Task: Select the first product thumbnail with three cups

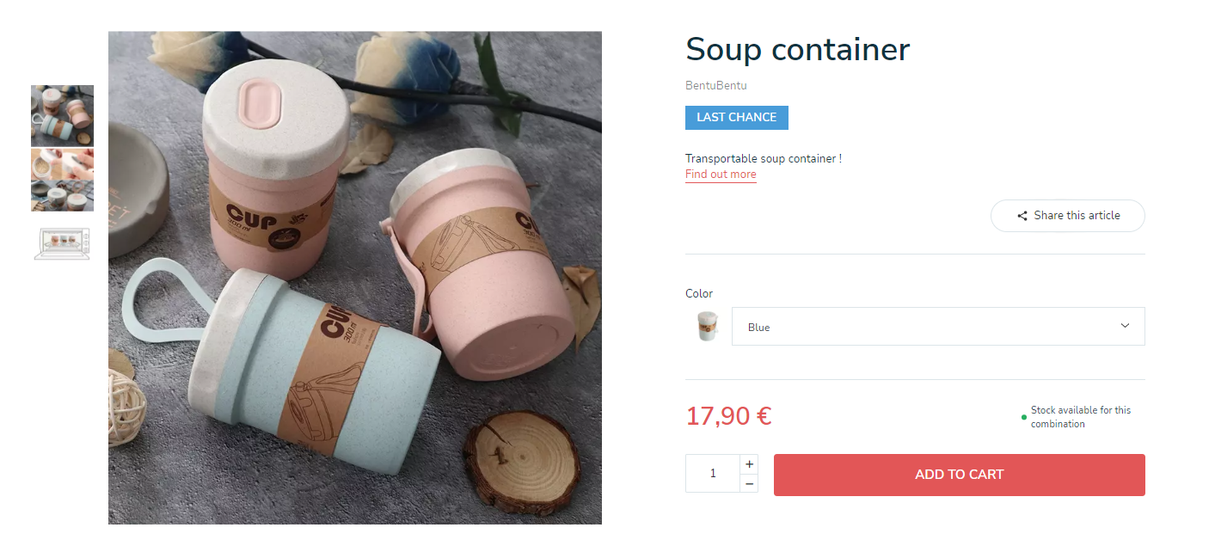Action: click(63, 116)
